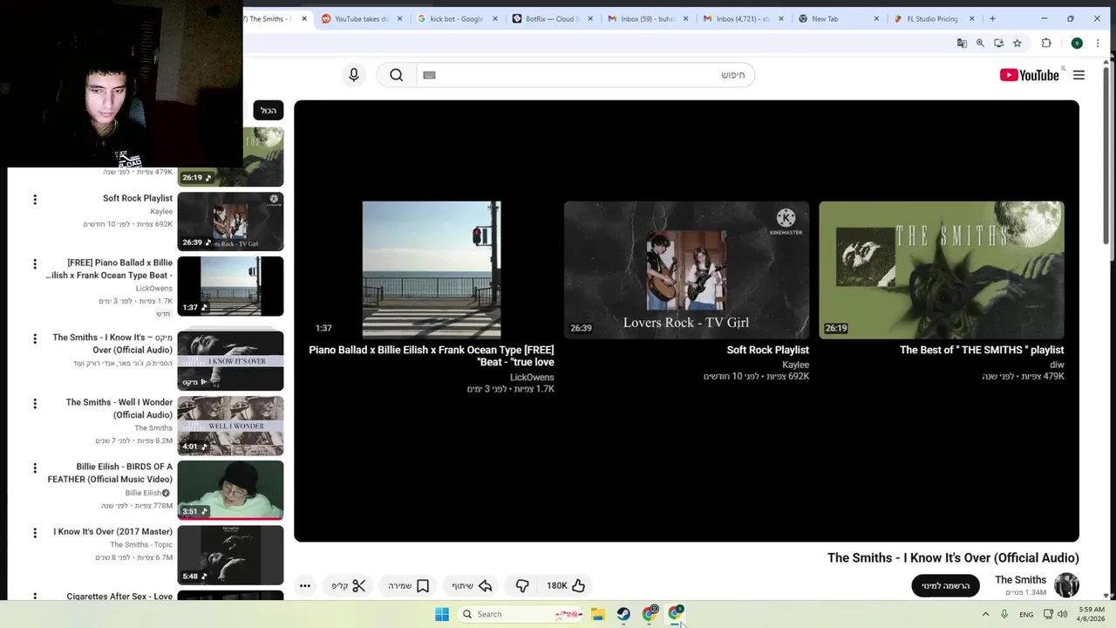This screenshot has width=1116, height=628.
Task: Open options menu for Piano Ballad sidebar video
Action: click(x=35, y=264)
